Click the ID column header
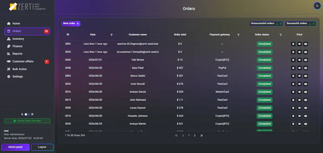The width and height of the screenshot is (323, 153). click(68, 35)
